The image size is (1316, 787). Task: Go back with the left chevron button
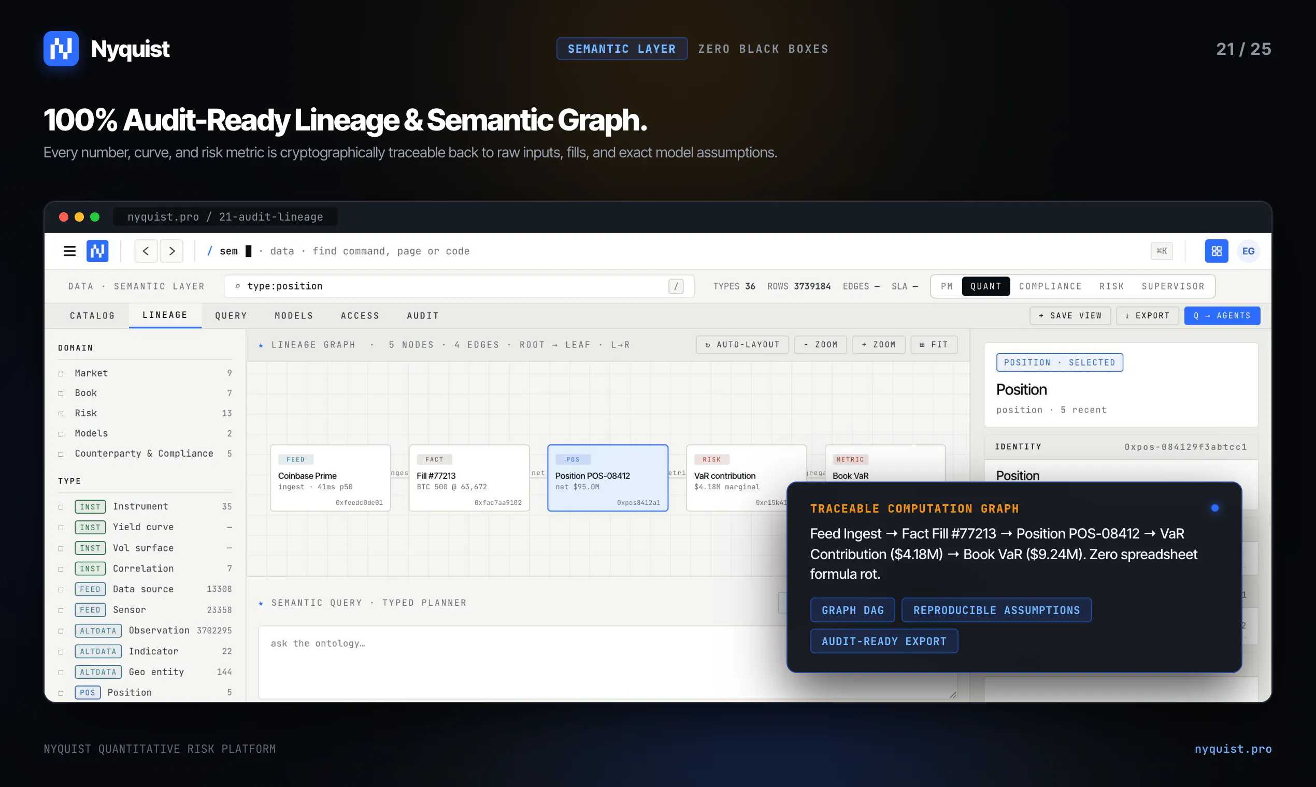click(x=146, y=251)
